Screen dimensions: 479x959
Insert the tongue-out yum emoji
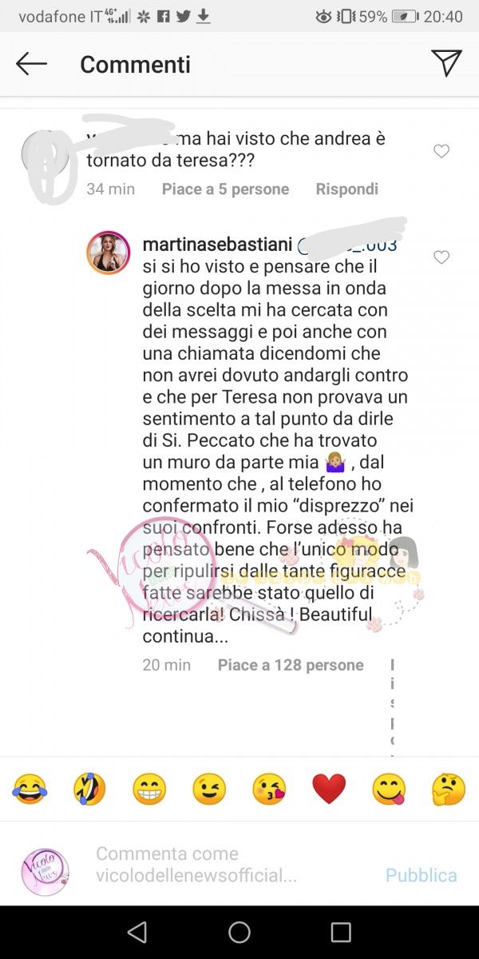389,790
